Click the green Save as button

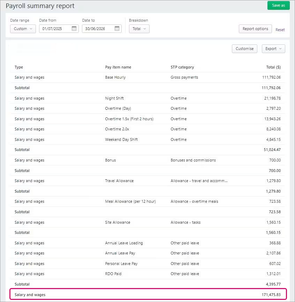[278, 5]
